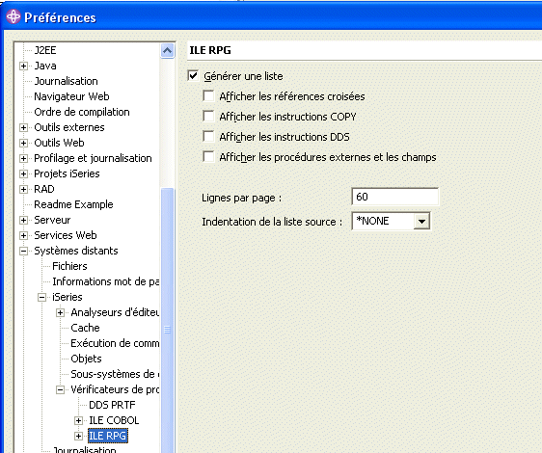Expand the Analyseurs d'éditeur node
The image size is (542, 453).
(60, 312)
